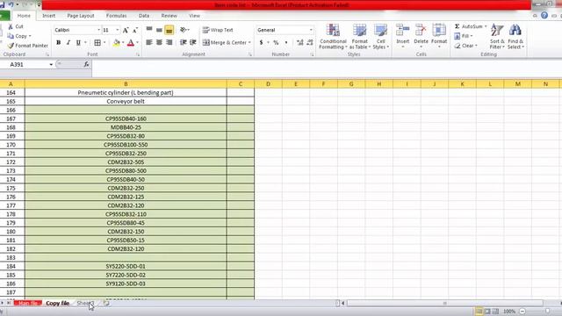This screenshot has height=316, width=562.
Task: Switch to the Home ribbon tab
Action: coord(24,16)
